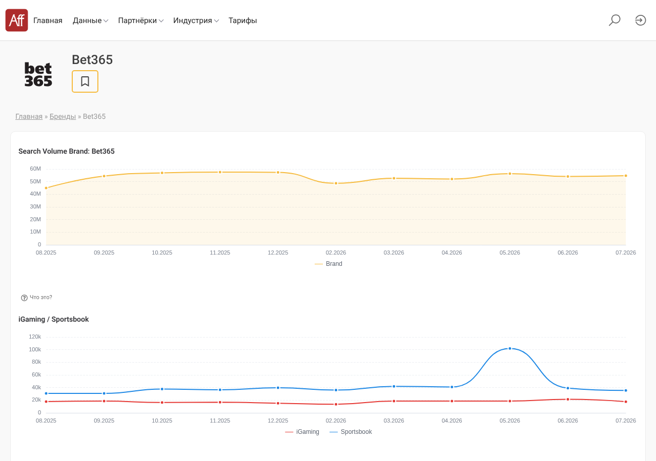This screenshot has height=461, width=656.
Task: Click the Sportsbook data point at 06.2026
Action: click(568, 399)
